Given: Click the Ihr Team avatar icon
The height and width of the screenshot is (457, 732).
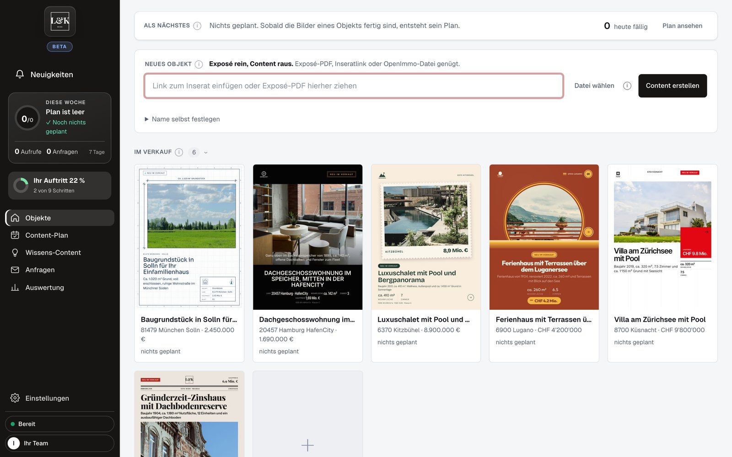Looking at the screenshot, I should click(x=14, y=443).
